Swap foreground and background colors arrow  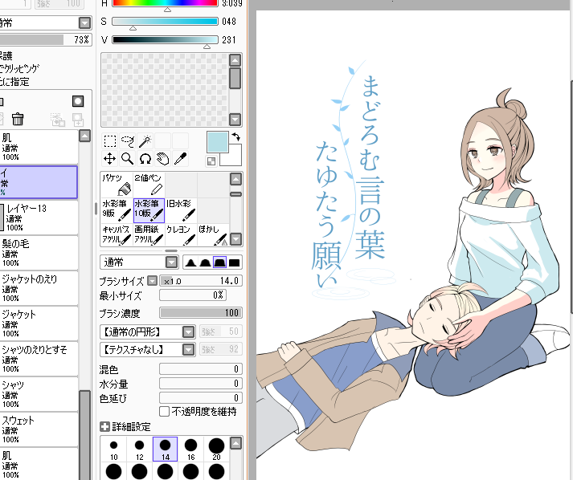pyautogui.click(x=236, y=137)
